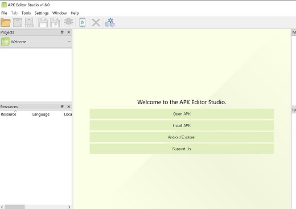Close the Resources panel
Image resolution: width=296 pixels, height=209 pixels.
pos(69,106)
